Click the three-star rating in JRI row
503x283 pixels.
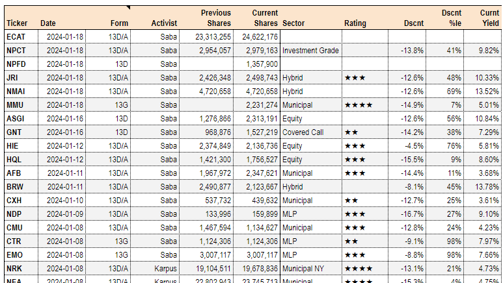click(x=355, y=77)
